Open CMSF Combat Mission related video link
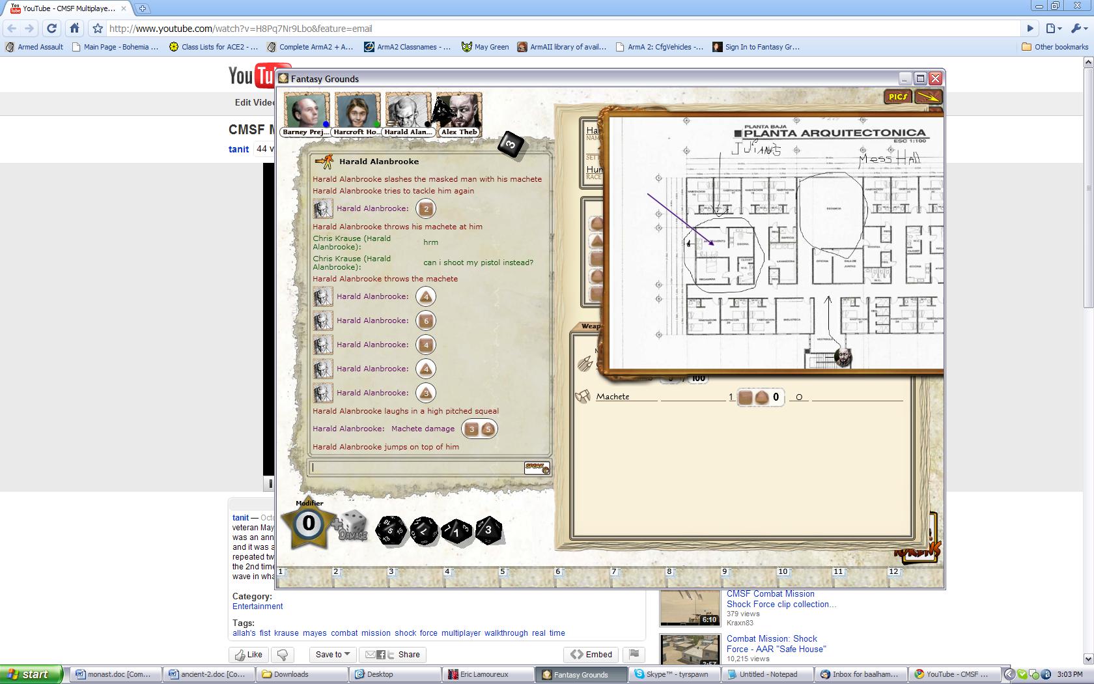 pos(781,599)
